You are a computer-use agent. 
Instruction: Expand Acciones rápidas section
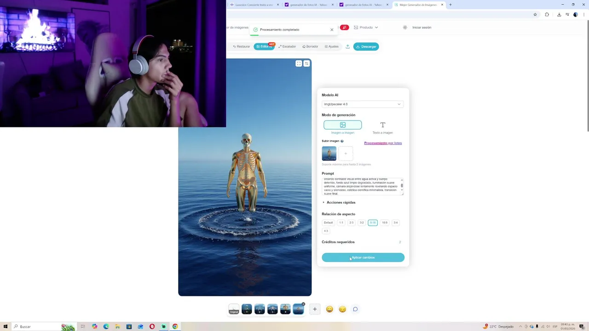(x=339, y=202)
